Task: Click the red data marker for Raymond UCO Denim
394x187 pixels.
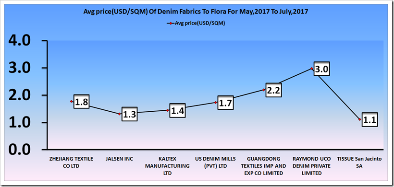Action: (x=311, y=68)
